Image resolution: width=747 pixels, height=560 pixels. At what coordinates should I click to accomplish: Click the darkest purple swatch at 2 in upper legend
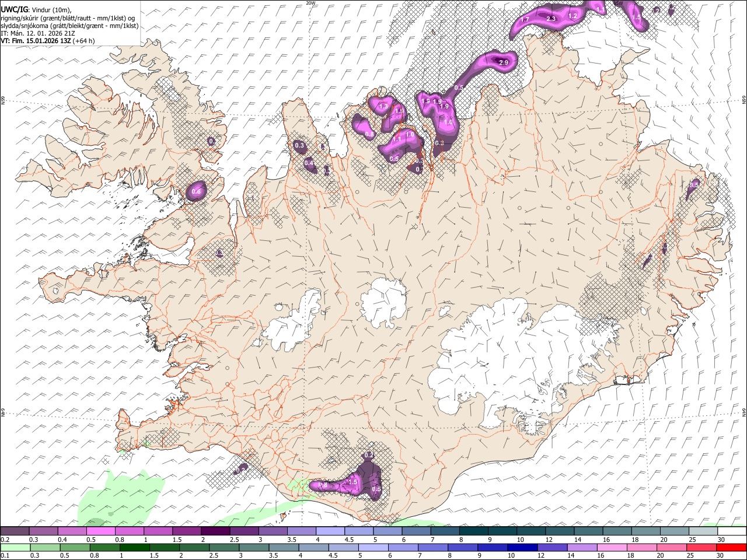point(215,531)
